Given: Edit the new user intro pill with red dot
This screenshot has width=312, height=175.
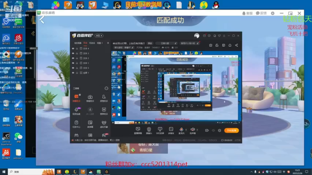Looking at the screenshot, I should (189, 43).
